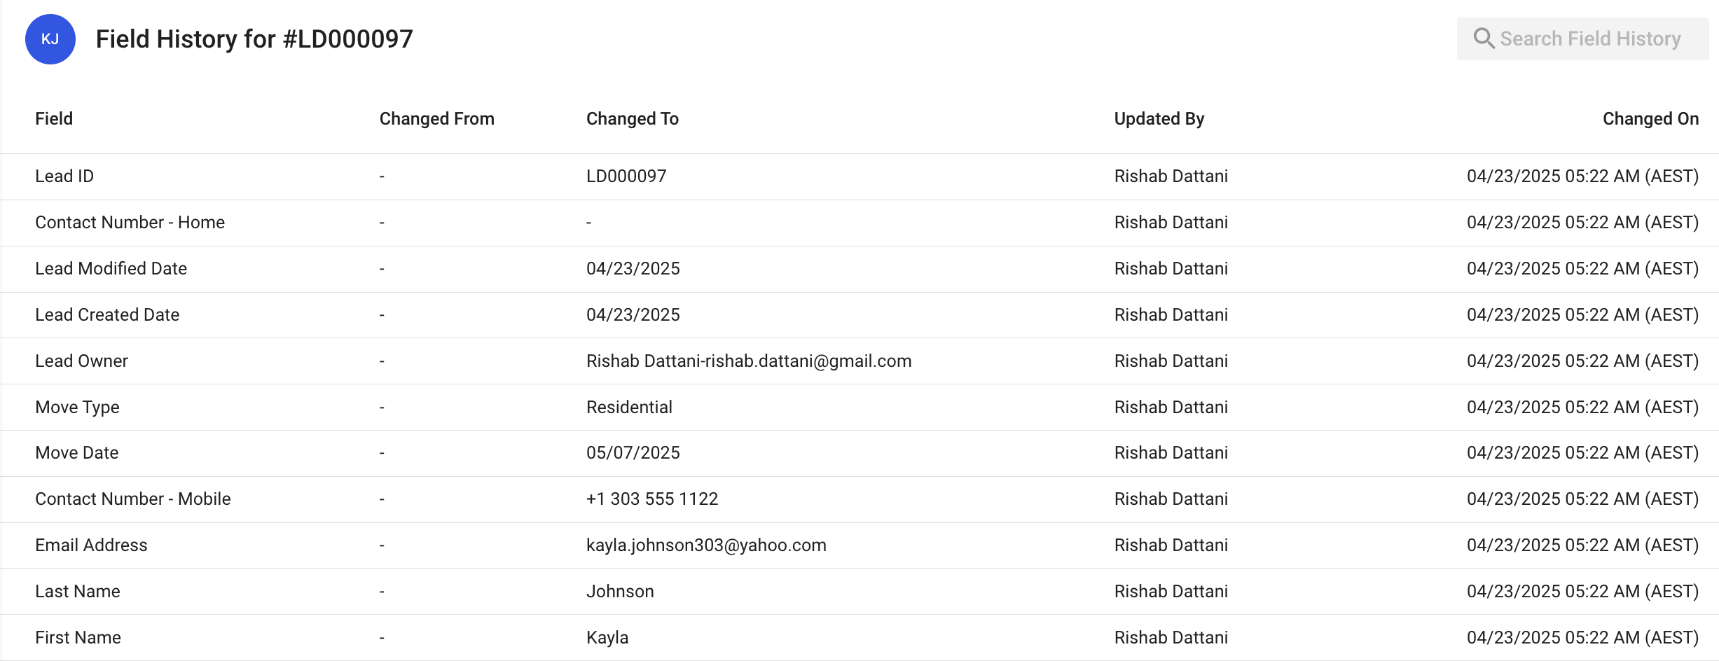The height and width of the screenshot is (661, 1719).
Task: Click the KJ avatar circle
Action: coord(50,39)
